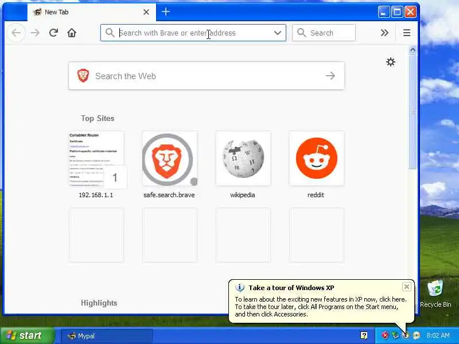This screenshot has height=344, width=459.
Task: Reload the current page
Action: (x=53, y=33)
